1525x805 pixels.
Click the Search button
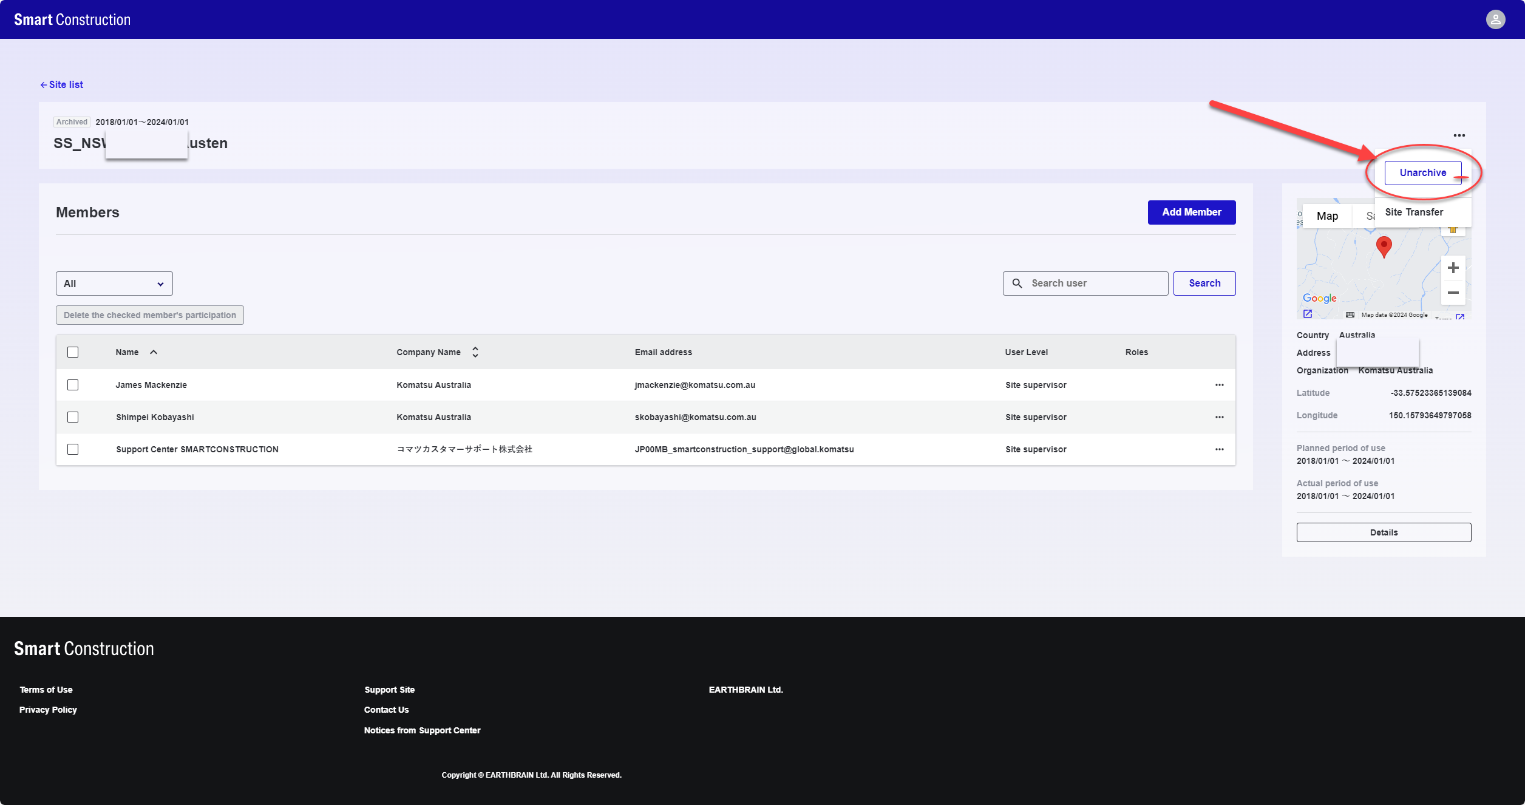pos(1204,284)
